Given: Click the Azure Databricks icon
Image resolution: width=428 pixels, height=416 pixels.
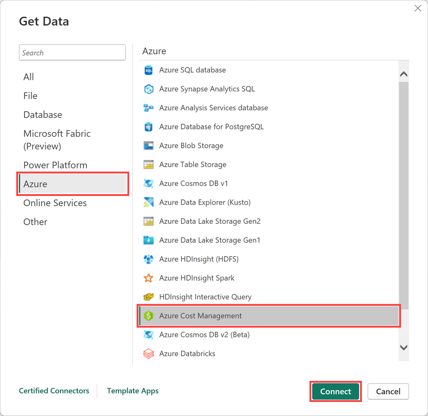Looking at the screenshot, I should (x=148, y=354).
